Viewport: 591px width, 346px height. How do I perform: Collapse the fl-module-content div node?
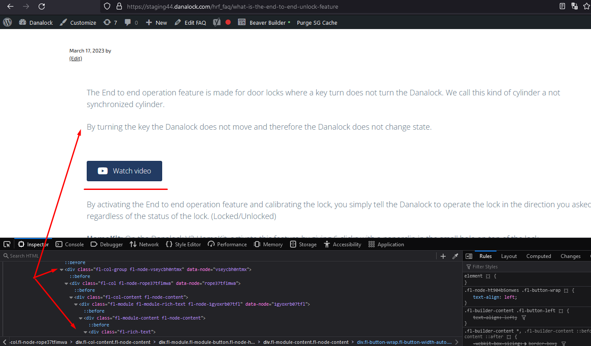pos(81,318)
